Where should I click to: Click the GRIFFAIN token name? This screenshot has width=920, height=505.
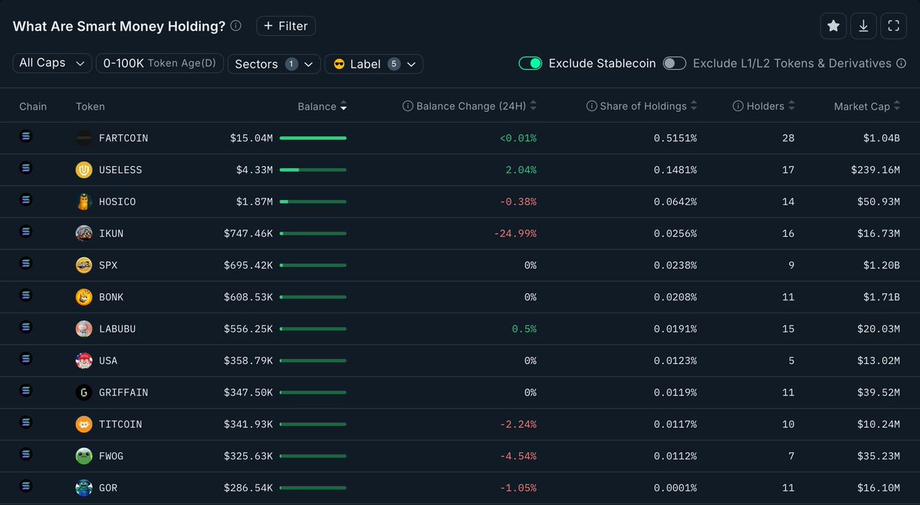(x=123, y=392)
